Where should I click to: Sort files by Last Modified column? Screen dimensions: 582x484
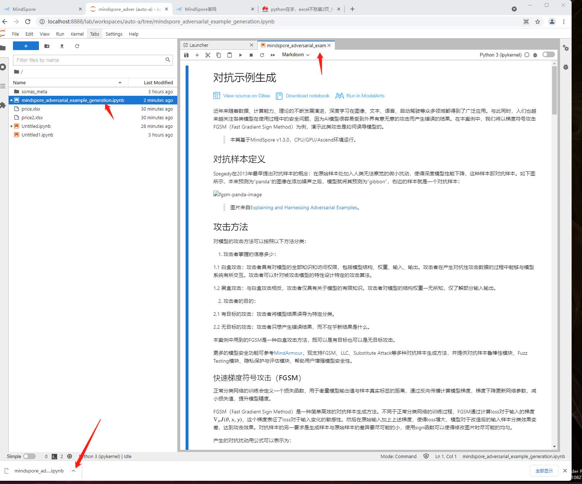point(152,82)
